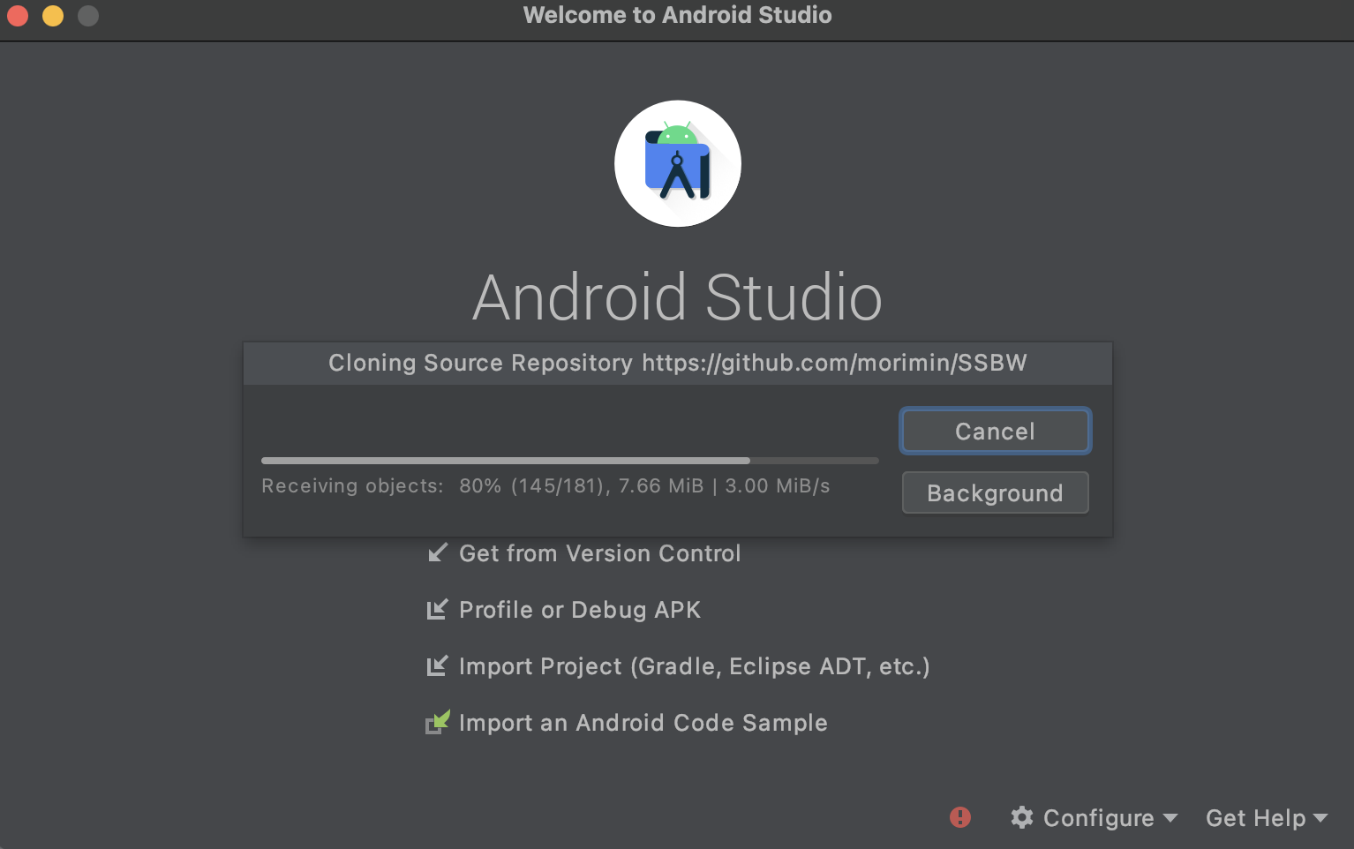The width and height of the screenshot is (1354, 849).
Task: Click the Receiving objects status text
Action: point(545,486)
